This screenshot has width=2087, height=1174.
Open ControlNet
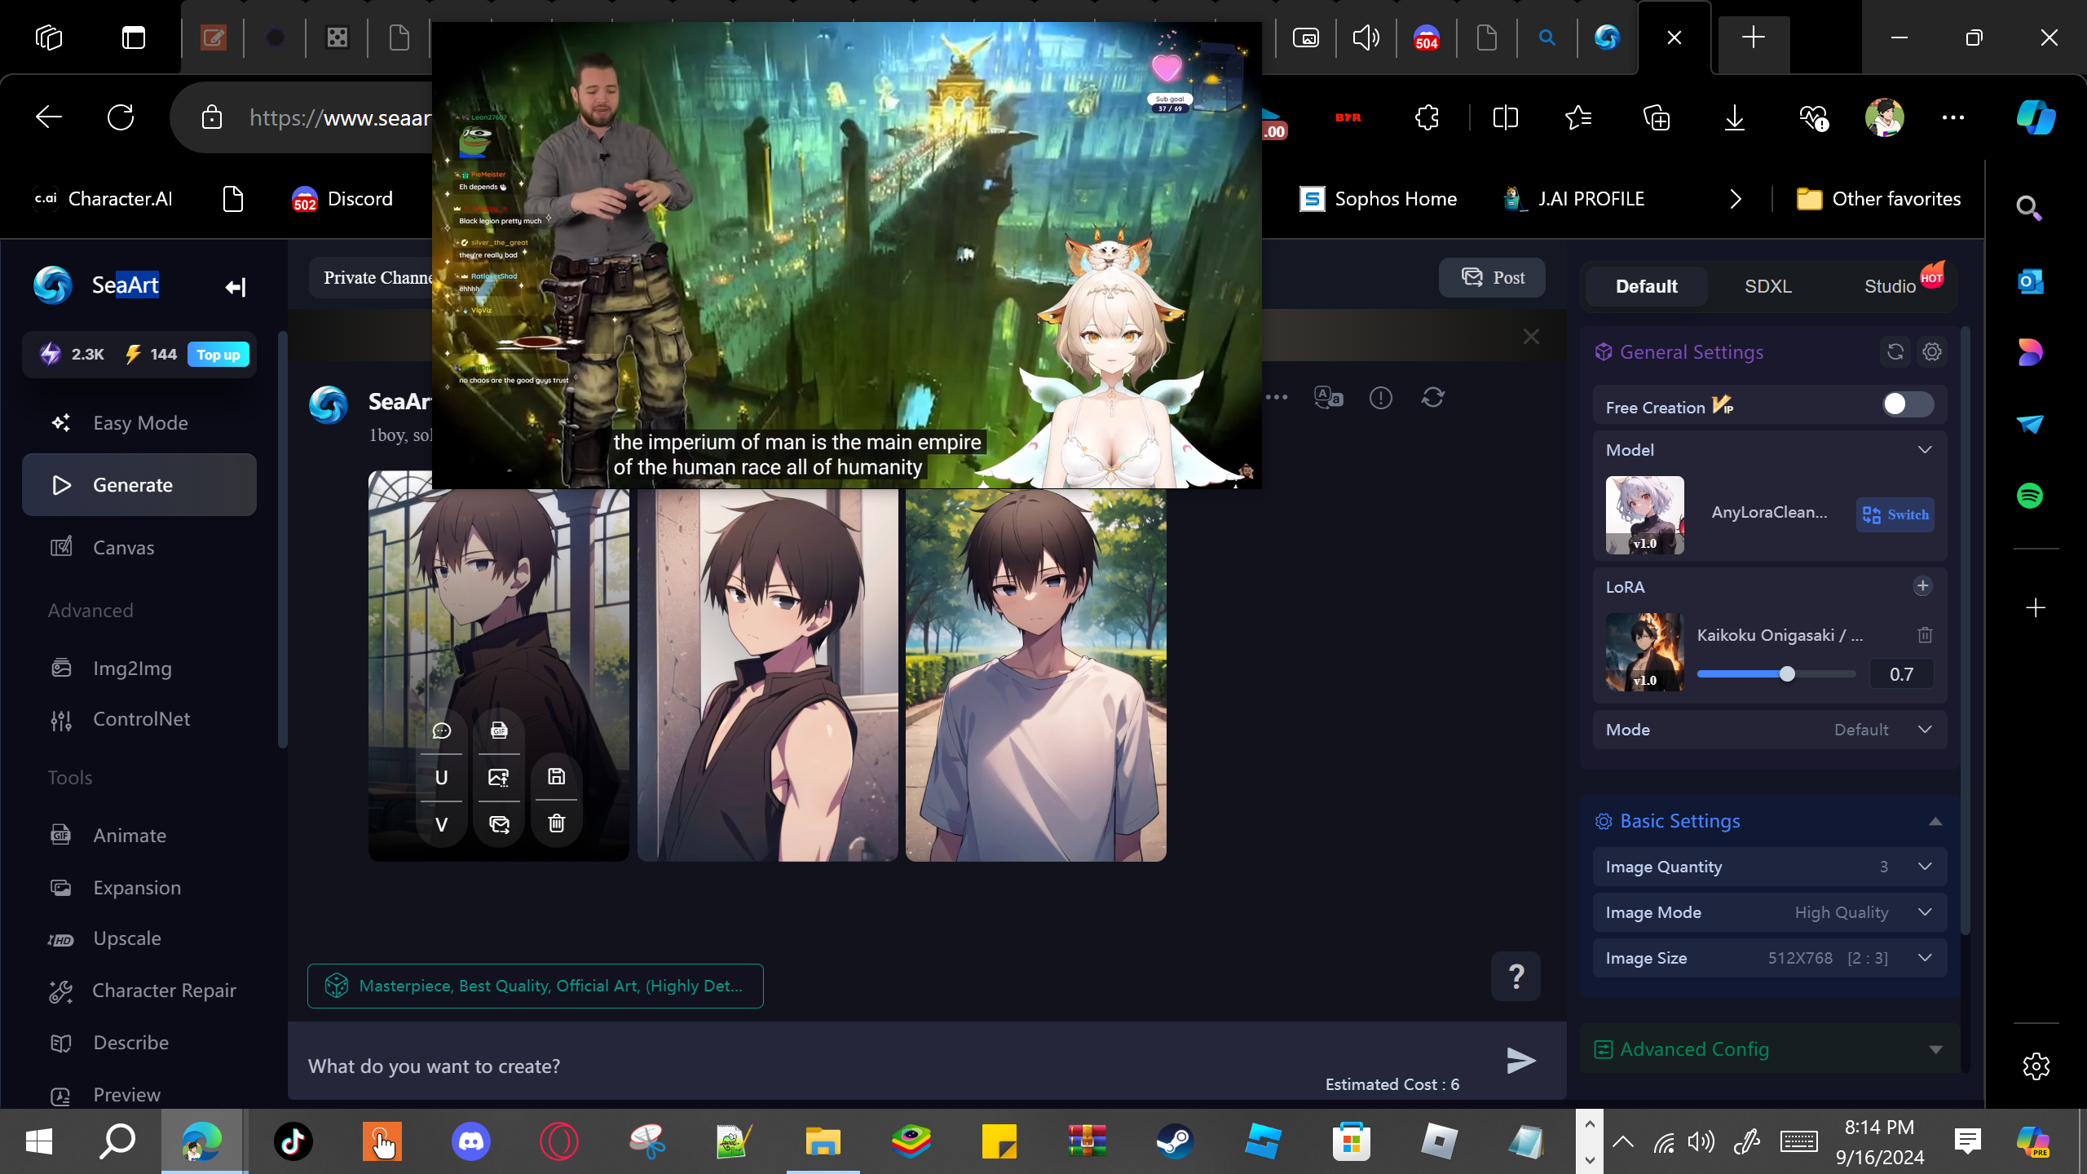pyautogui.click(x=139, y=719)
